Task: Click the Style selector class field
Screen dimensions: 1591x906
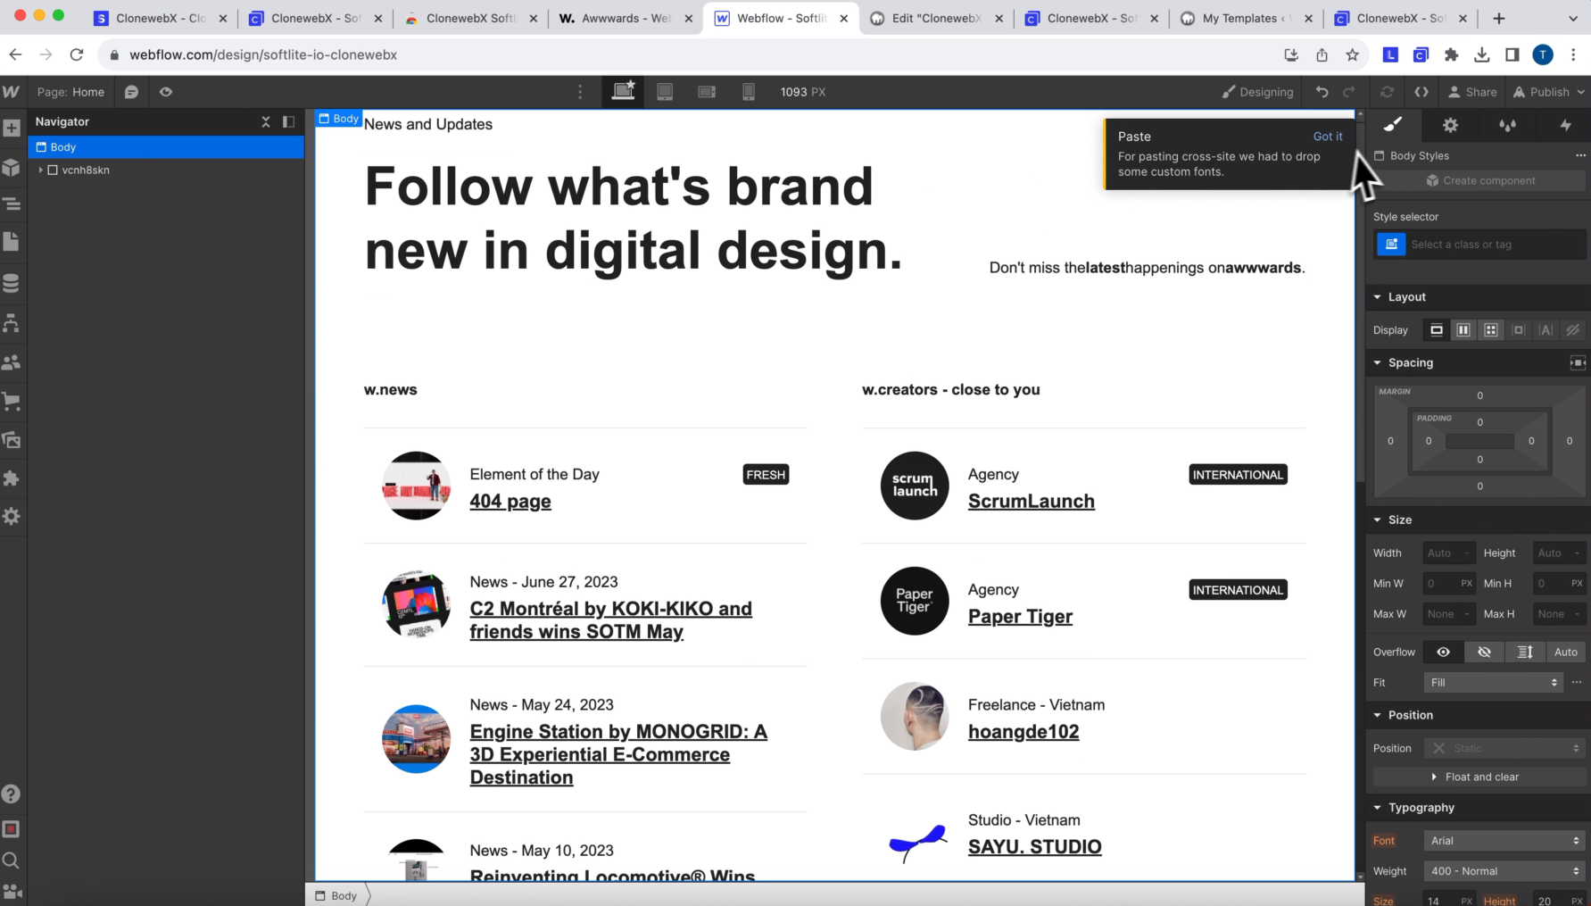Action: pyautogui.click(x=1496, y=245)
